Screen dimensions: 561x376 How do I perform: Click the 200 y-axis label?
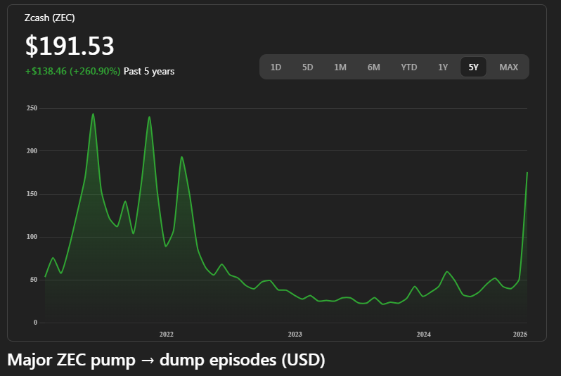click(32, 151)
